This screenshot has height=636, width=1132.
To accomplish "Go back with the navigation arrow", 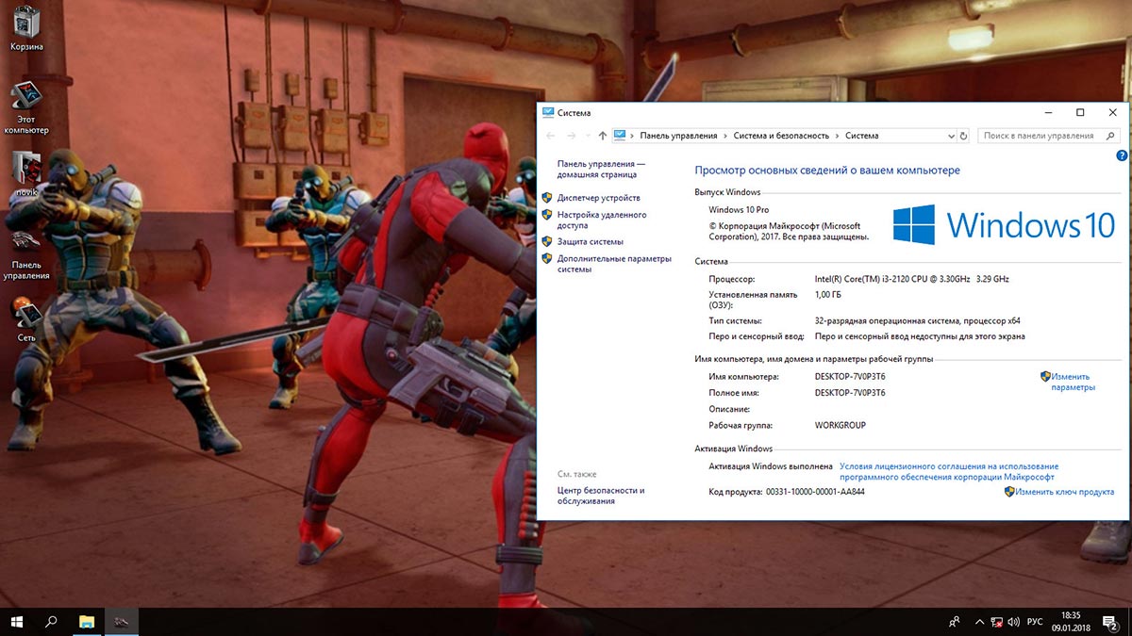I will [x=552, y=136].
